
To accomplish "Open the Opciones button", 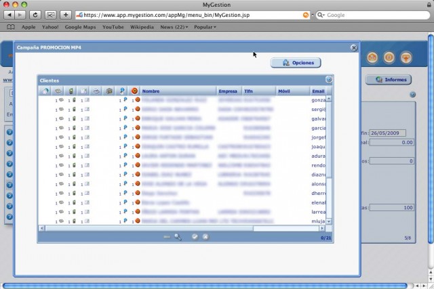I will pyautogui.click(x=296, y=63).
